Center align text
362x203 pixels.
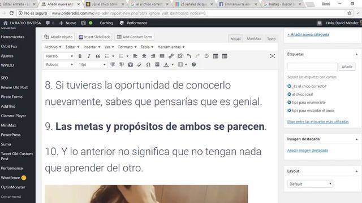pyautogui.click(x=144, y=56)
